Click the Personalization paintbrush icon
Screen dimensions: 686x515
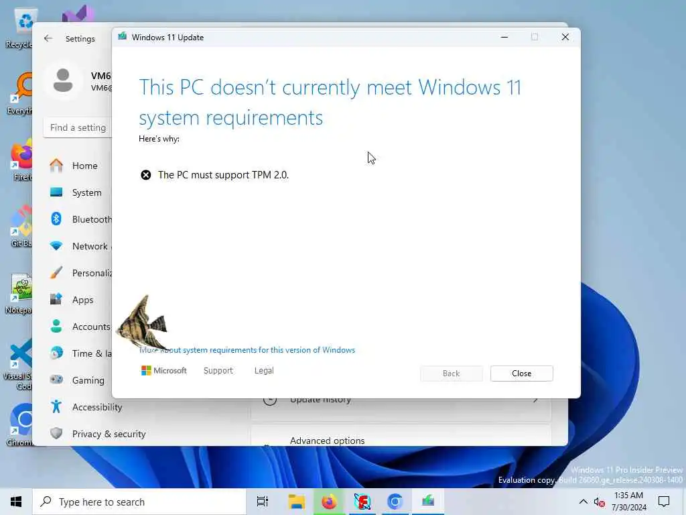(x=56, y=273)
